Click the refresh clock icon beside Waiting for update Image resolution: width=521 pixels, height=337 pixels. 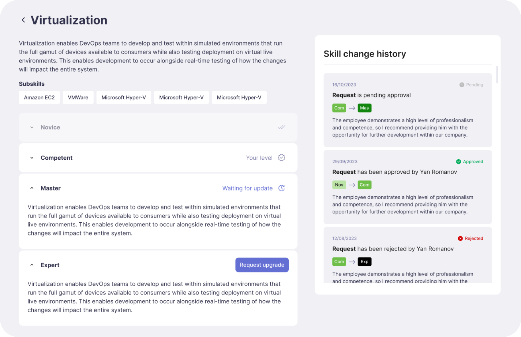(x=281, y=188)
